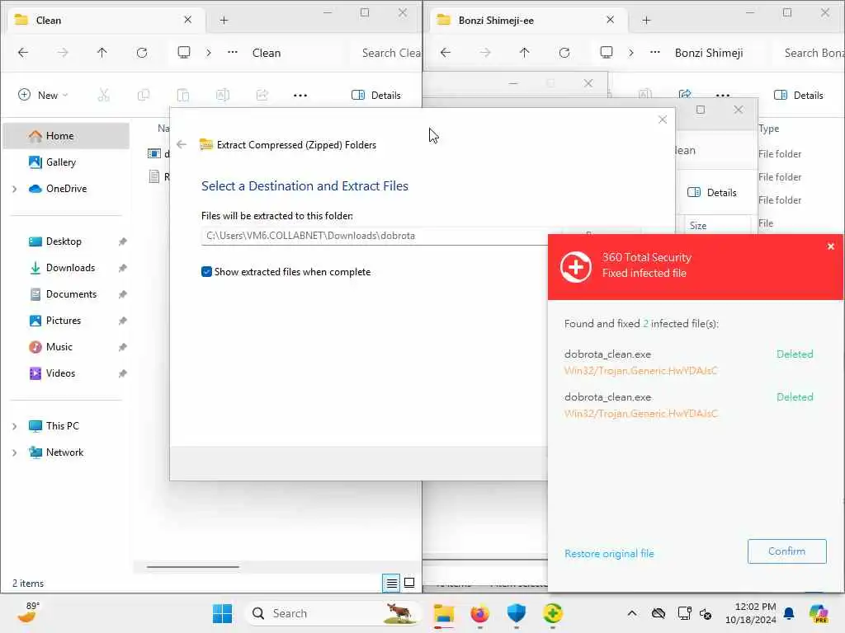845x633 pixels.
Task: Open Windows Start menu
Action: [x=222, y=613]
